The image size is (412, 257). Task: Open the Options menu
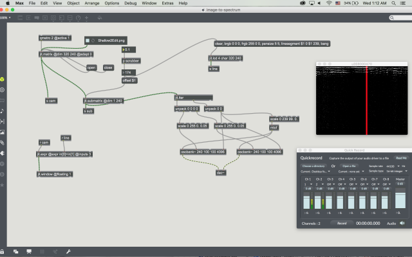[112, 3]
